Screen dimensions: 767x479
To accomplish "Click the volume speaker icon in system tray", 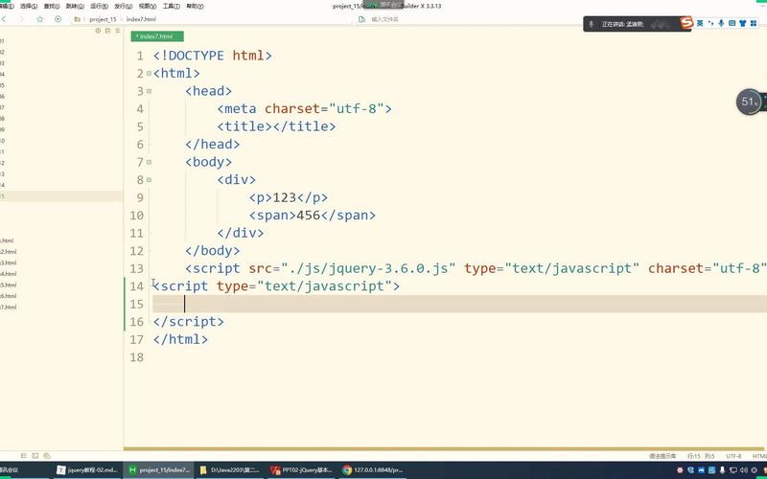I will 744,470.
